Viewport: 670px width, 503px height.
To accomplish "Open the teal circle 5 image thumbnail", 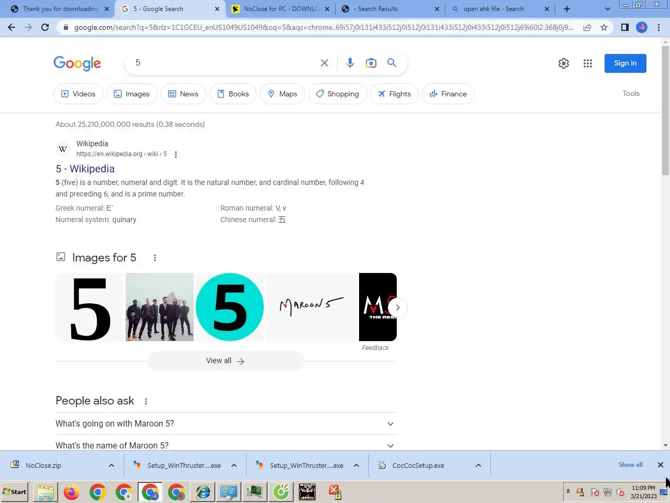I will (230, 307).
